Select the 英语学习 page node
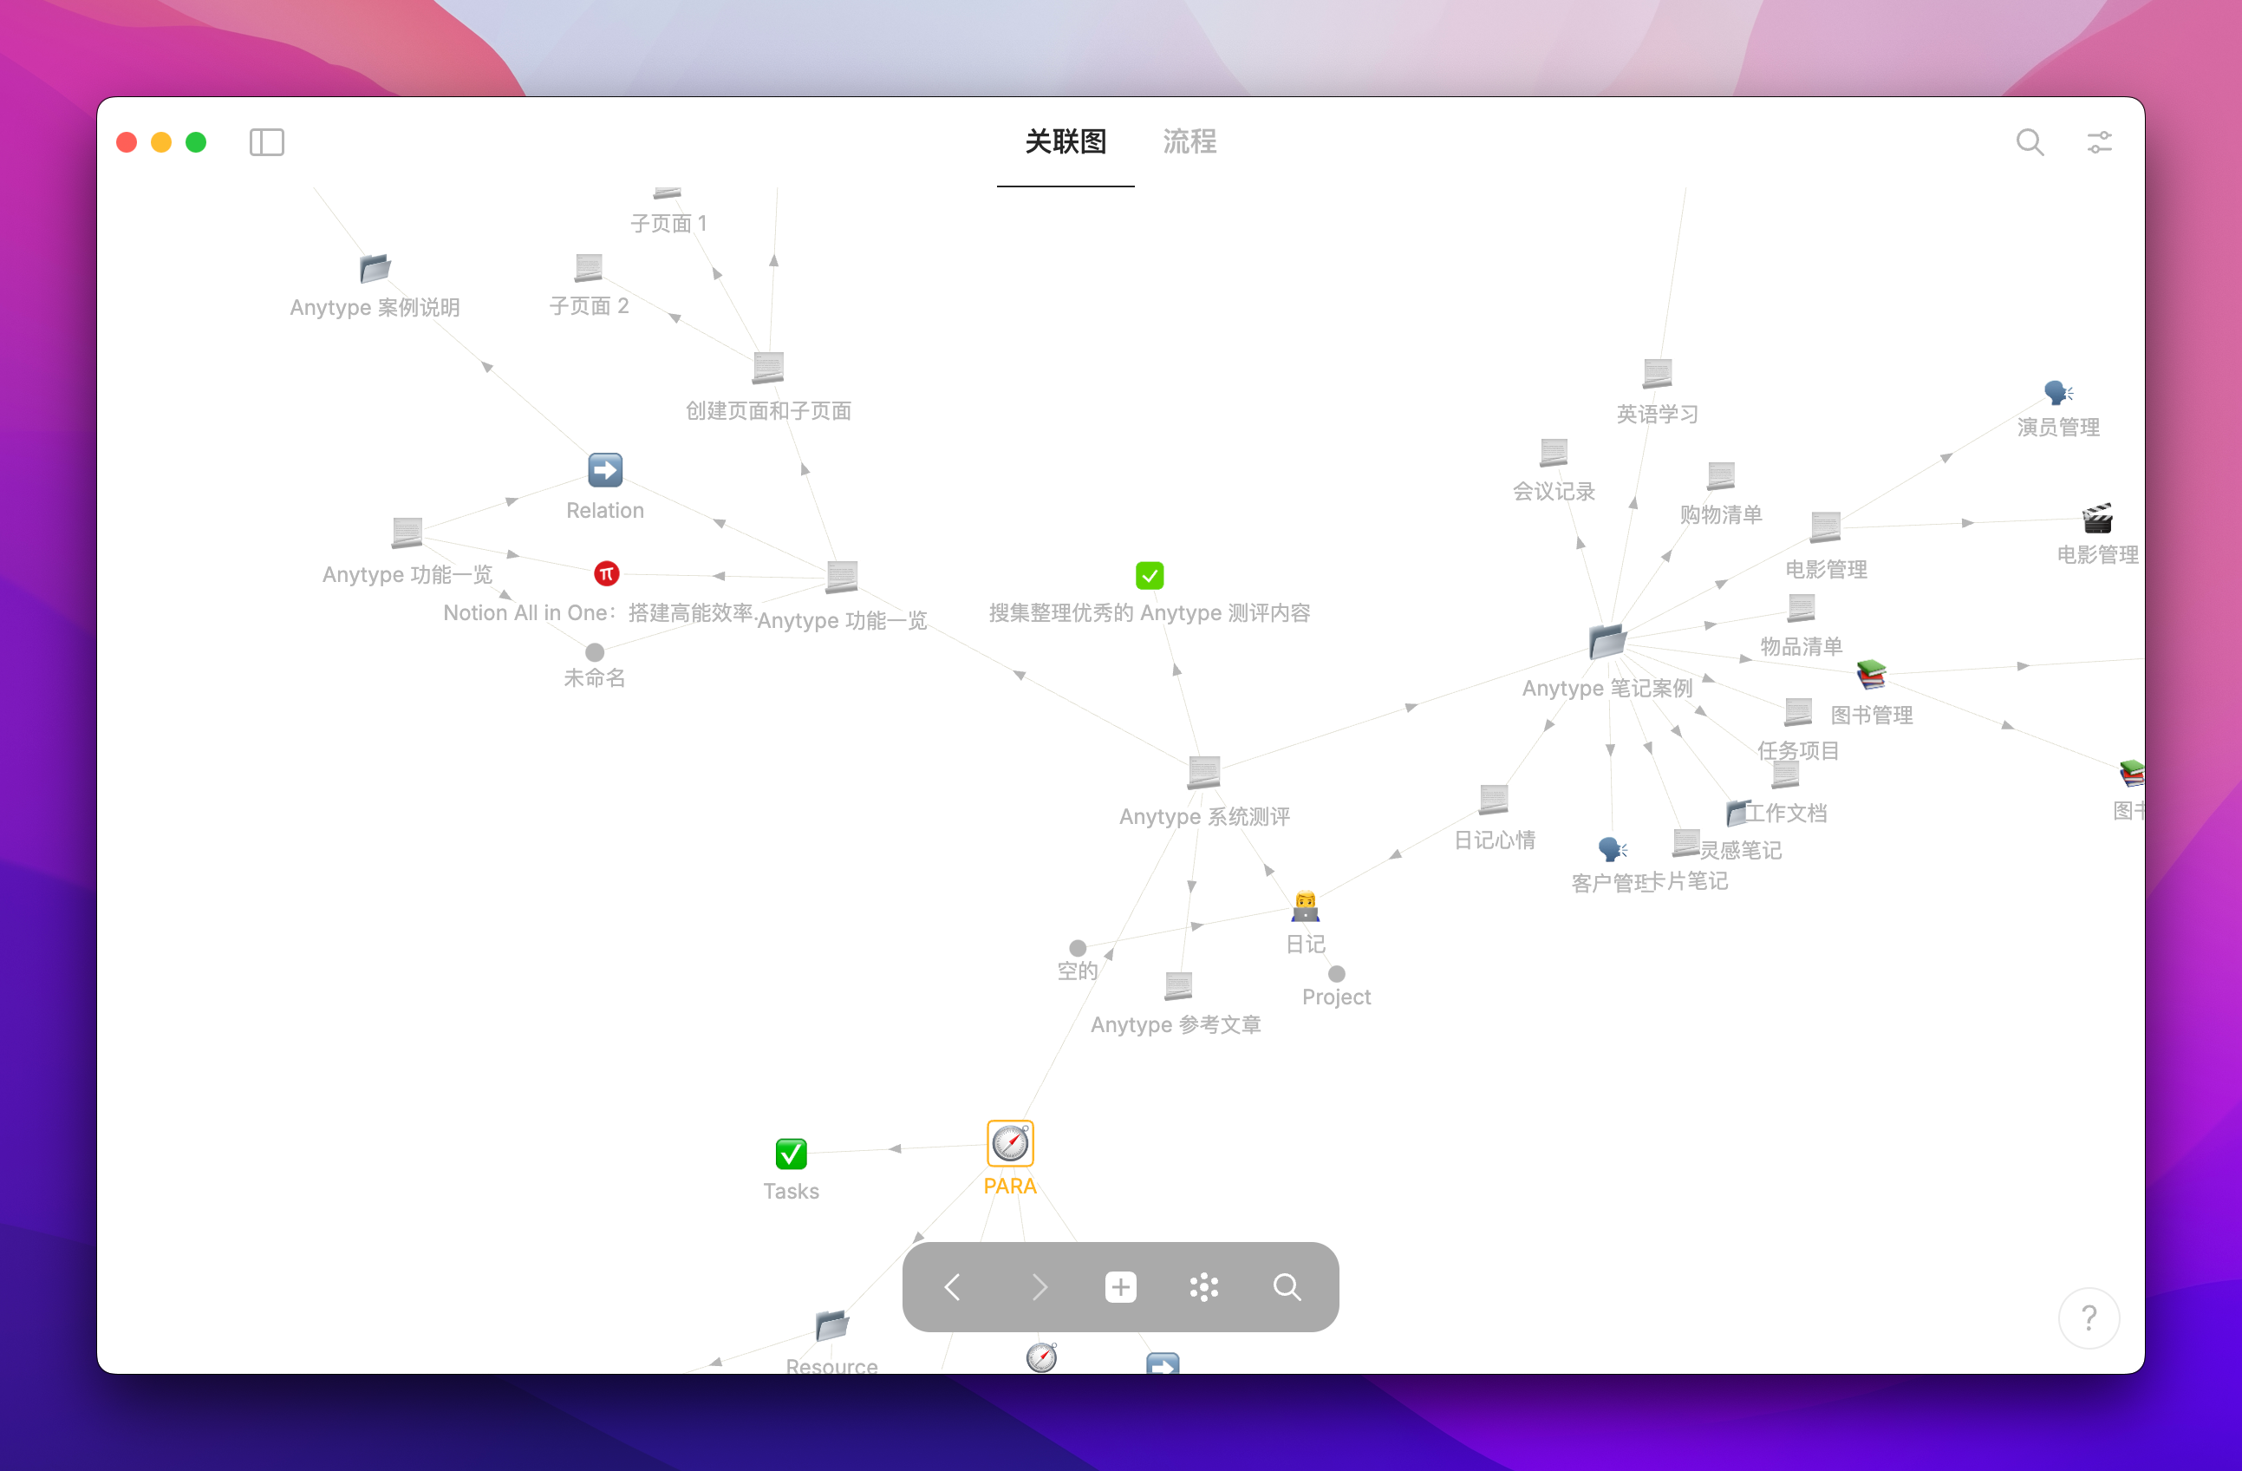The height and width of the screenshot is (1471, 2242). point(1658,373)
